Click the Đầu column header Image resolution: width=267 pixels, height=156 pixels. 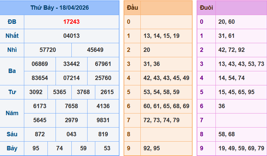coord(132,8)
